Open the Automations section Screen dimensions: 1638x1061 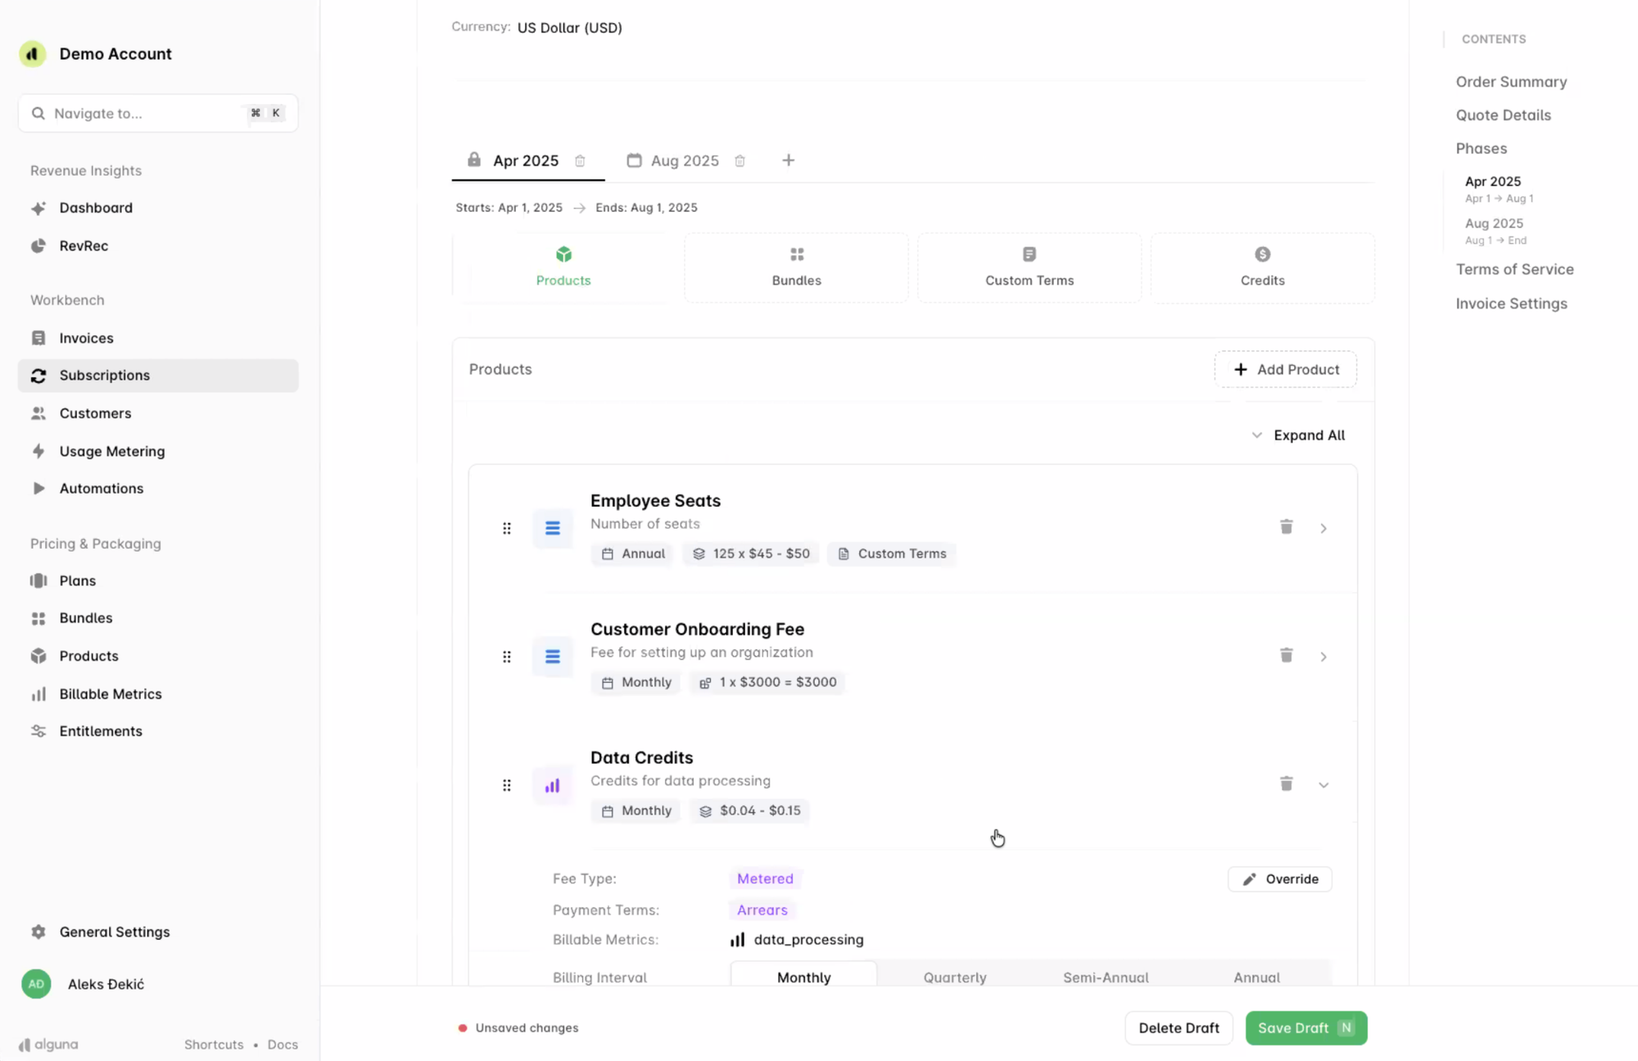click(101, 488)
